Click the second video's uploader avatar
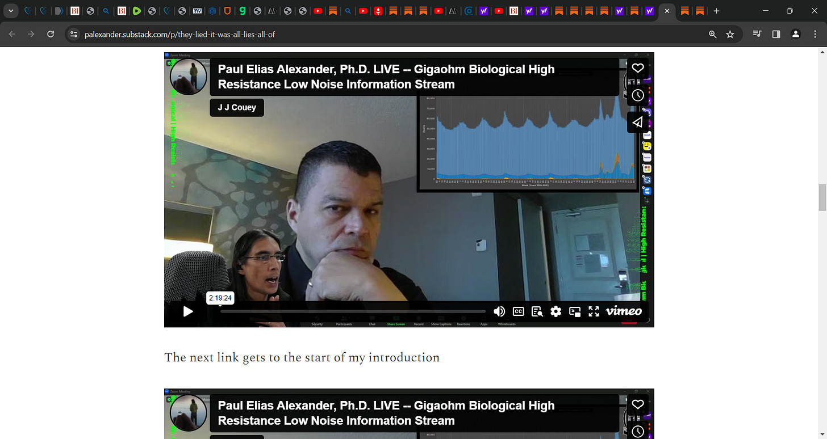827x439 pixels. pyautogui.click(x=188, y=413)
